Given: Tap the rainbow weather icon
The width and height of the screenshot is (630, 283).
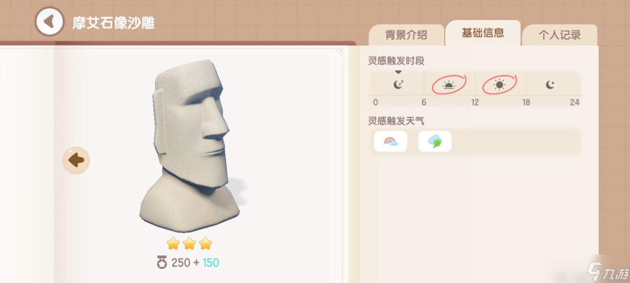Looking at the screenshot, I should tap(390, 141).
